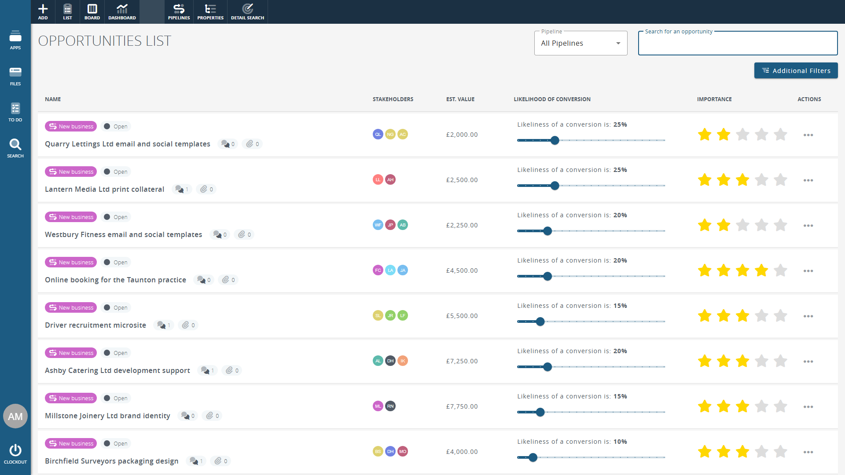Sort by Est. Value column header
The image size is (845, 475).
pos(460,99)
